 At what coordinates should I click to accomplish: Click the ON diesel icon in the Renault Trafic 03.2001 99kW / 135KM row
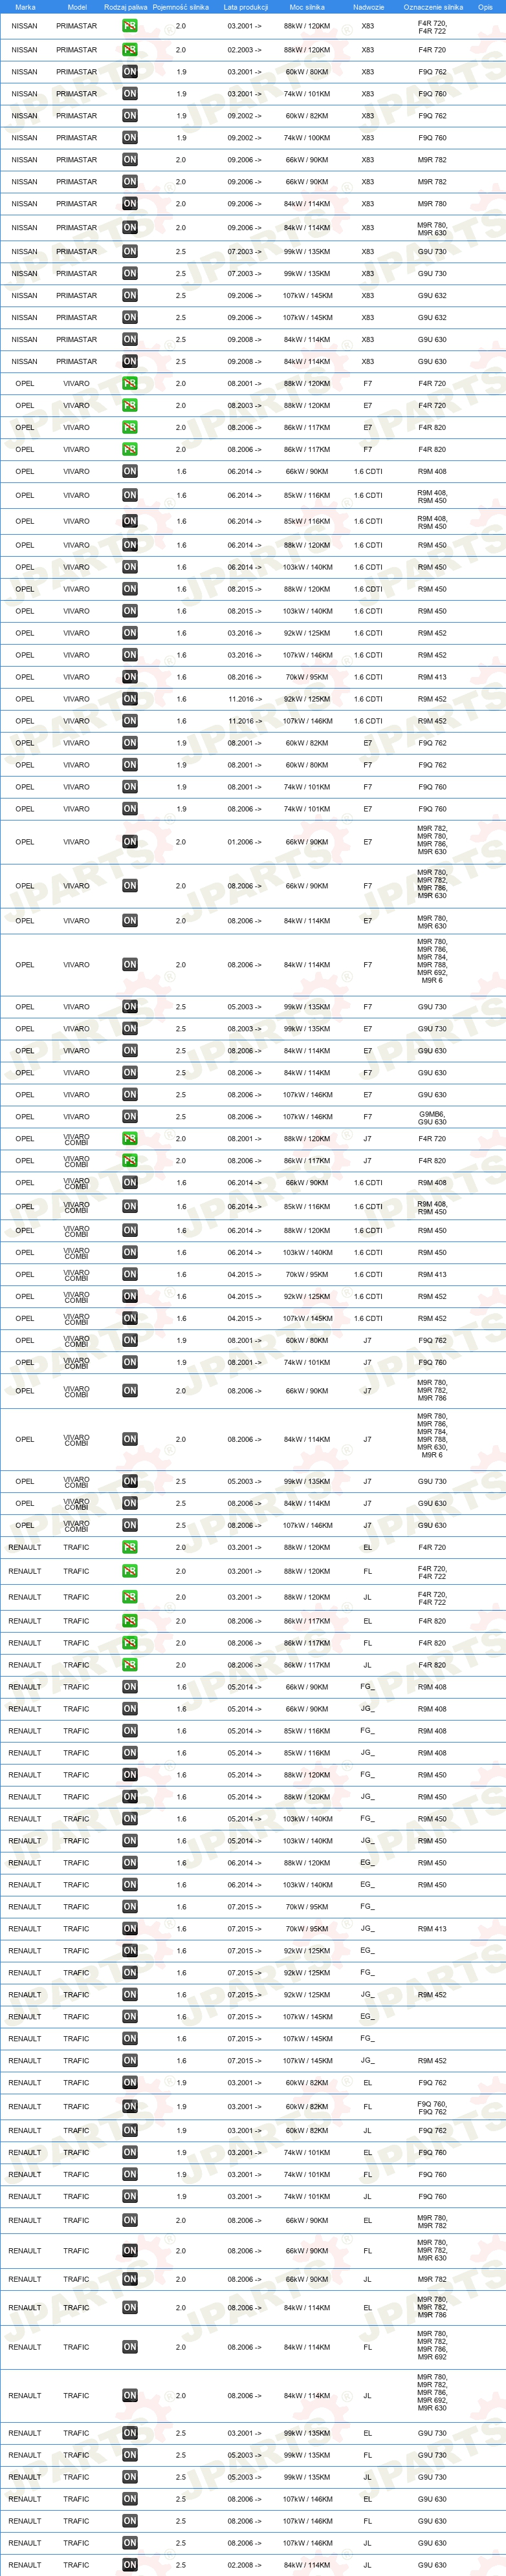pyautogui.click(x=130, y=2434)
